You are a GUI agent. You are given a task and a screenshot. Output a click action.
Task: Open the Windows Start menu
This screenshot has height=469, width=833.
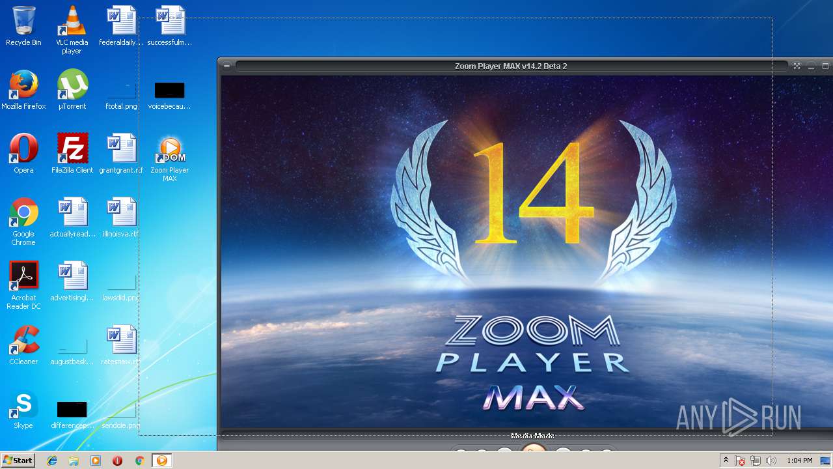18,461
